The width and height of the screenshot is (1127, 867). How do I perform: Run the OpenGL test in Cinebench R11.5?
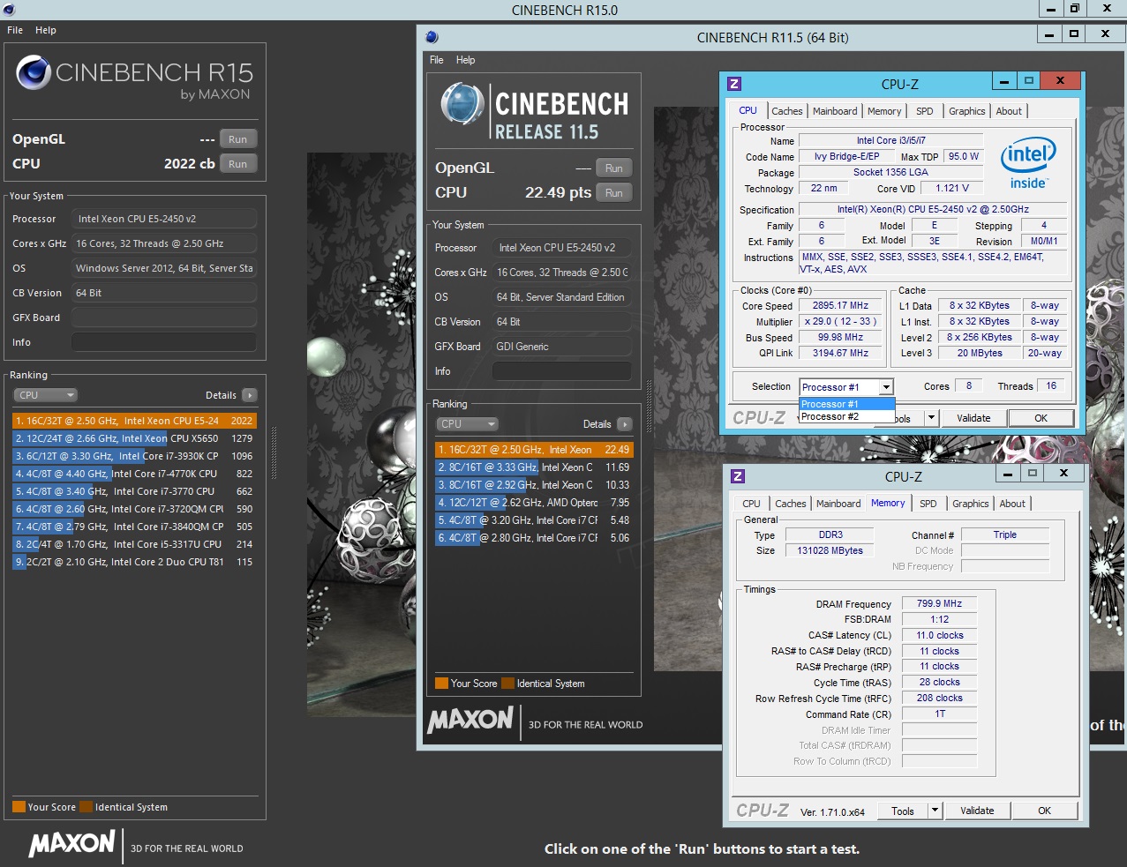(x=614, y=168)
